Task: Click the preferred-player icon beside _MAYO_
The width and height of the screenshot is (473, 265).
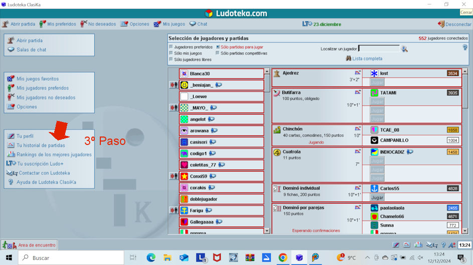Action: click(174, 107)
